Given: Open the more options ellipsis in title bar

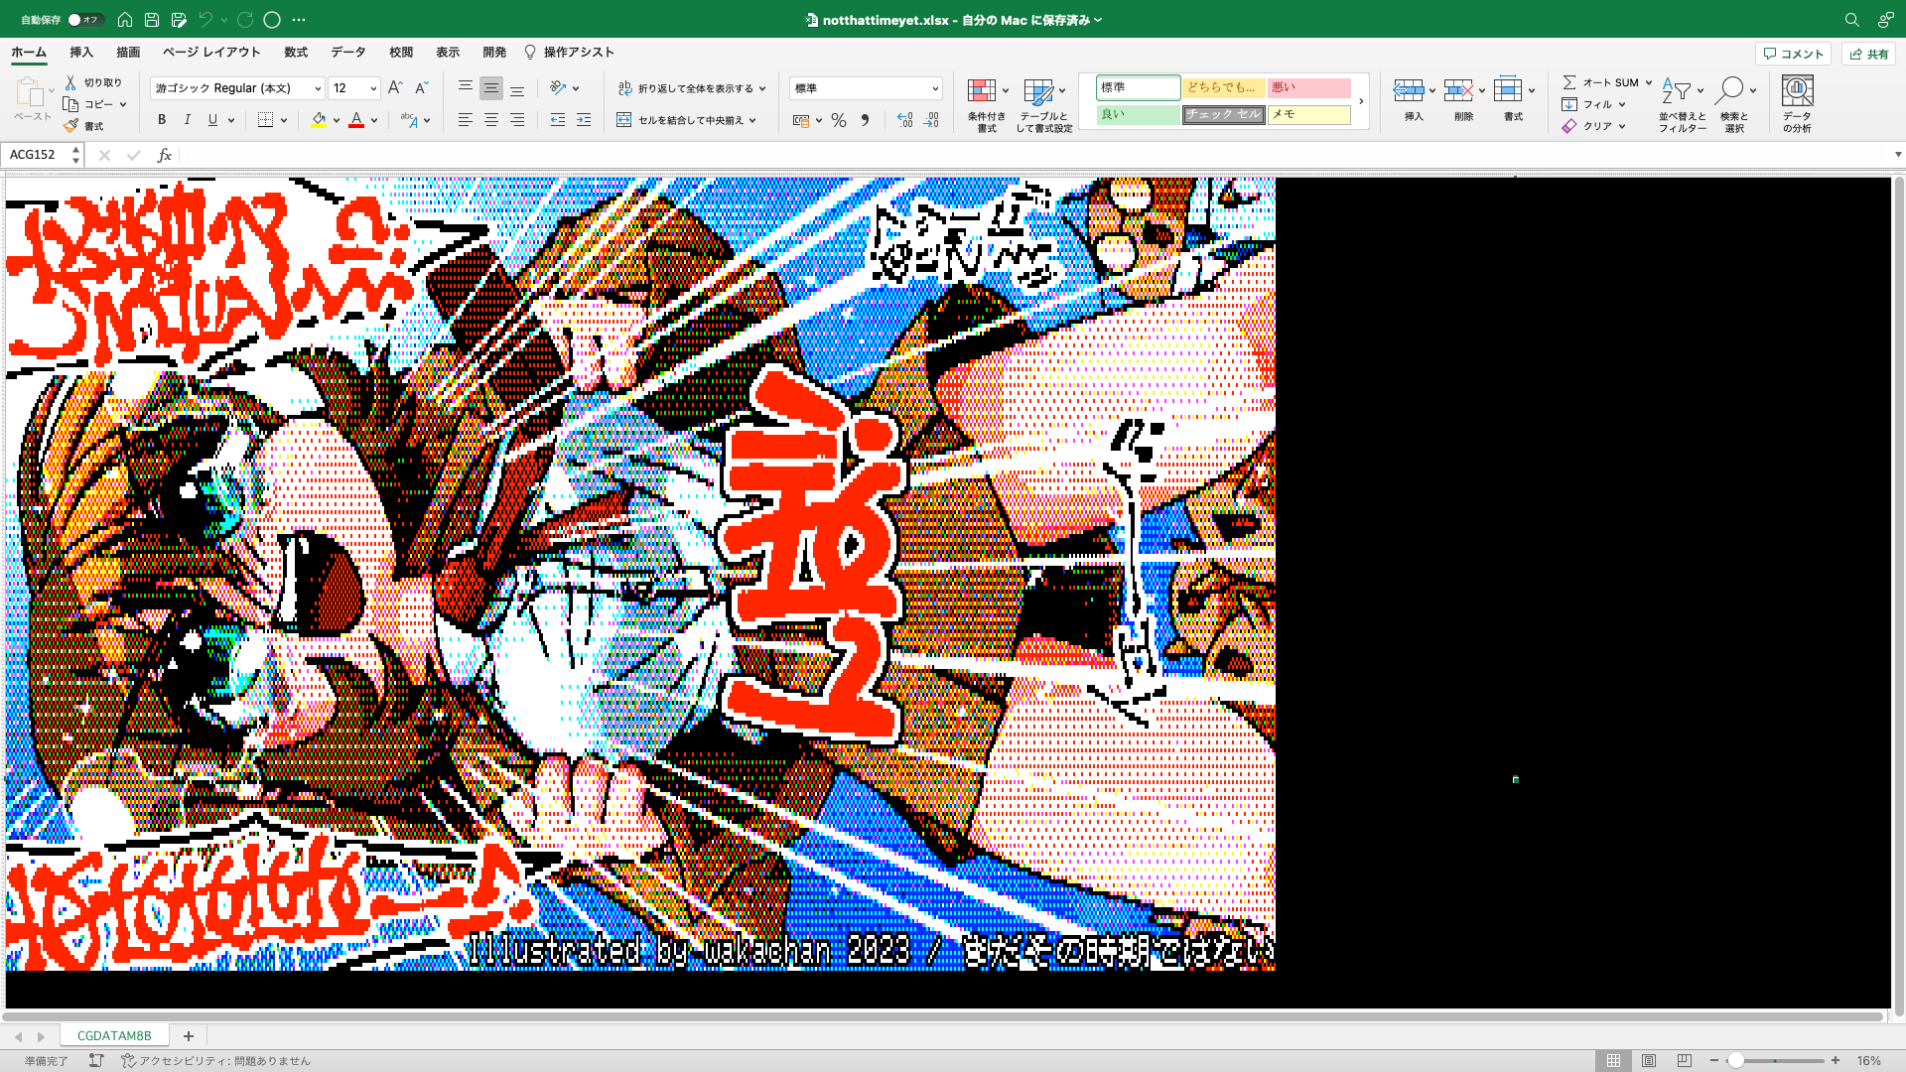Looking at the screenshot, I should (x=299, y=20).
